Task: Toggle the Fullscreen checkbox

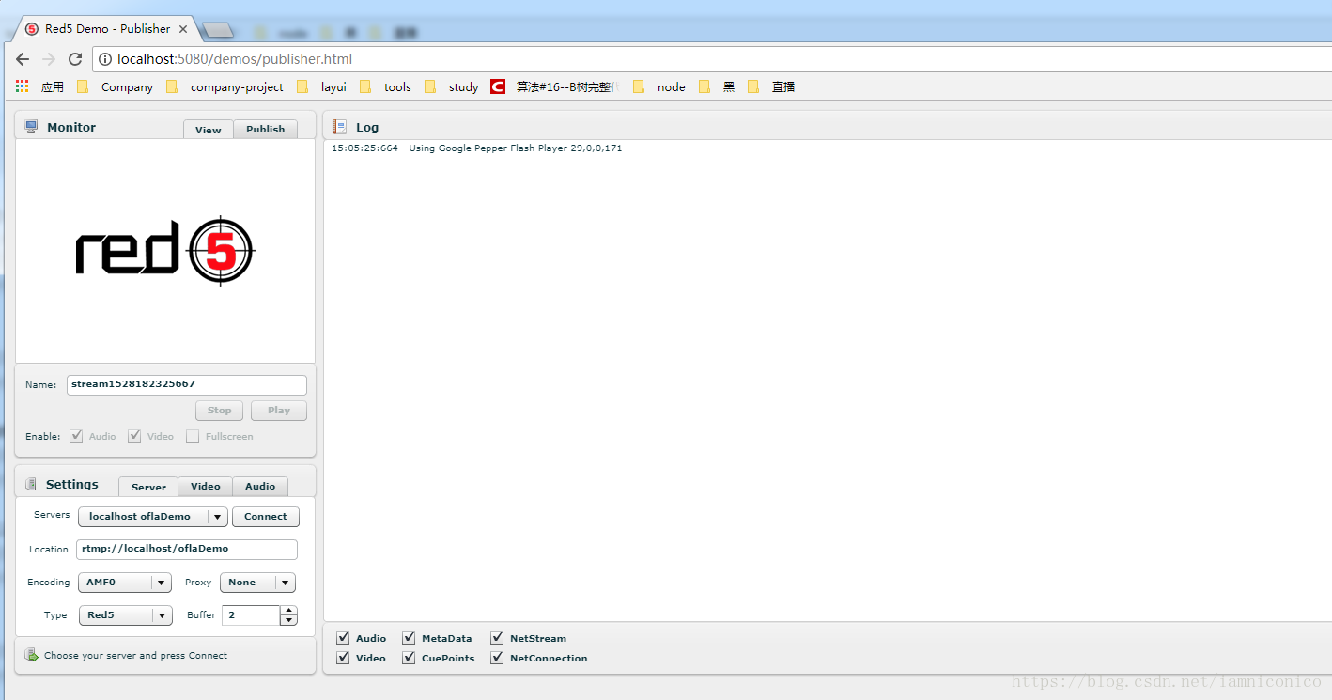Action: (x=193, y=436)
